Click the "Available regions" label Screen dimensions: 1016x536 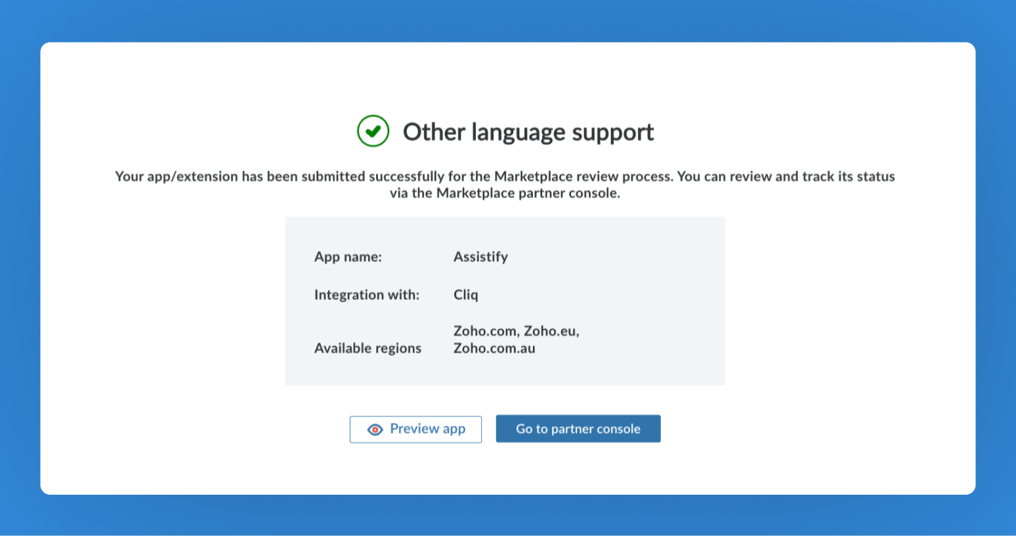point(368,348)
